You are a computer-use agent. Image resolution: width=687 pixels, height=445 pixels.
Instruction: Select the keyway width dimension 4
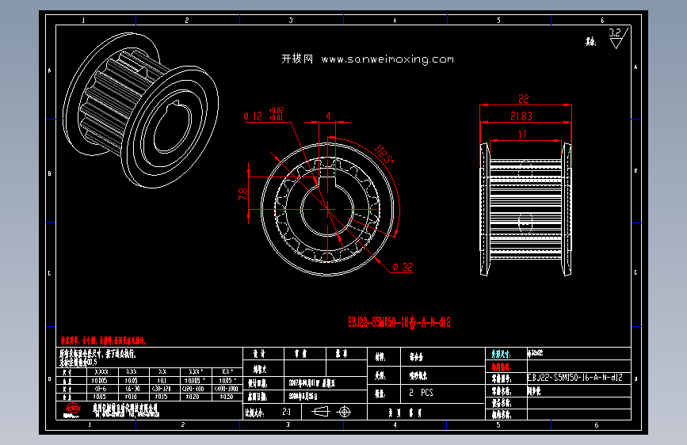tap(328, 116)
